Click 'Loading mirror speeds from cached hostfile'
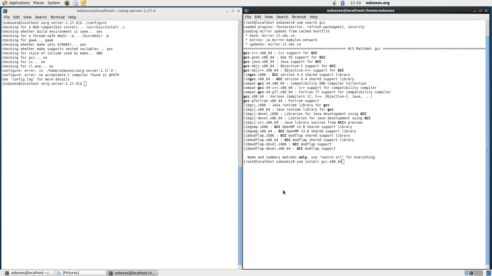 click(286, 31)
